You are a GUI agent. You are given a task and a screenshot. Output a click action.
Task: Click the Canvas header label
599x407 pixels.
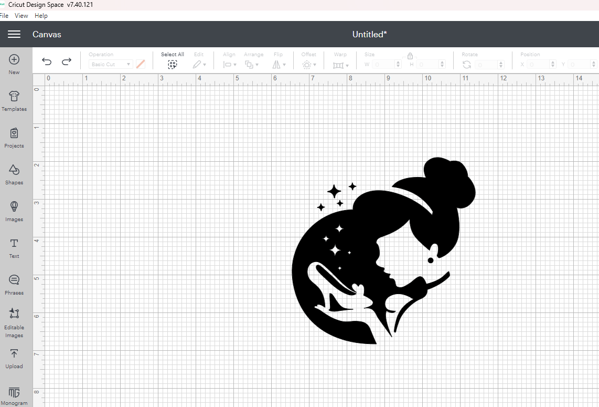[x=47, y=34]
